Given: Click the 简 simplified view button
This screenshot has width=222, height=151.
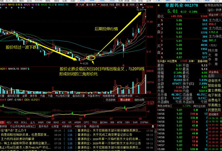Looking at the screenshot, I should (x=77, y=5).
